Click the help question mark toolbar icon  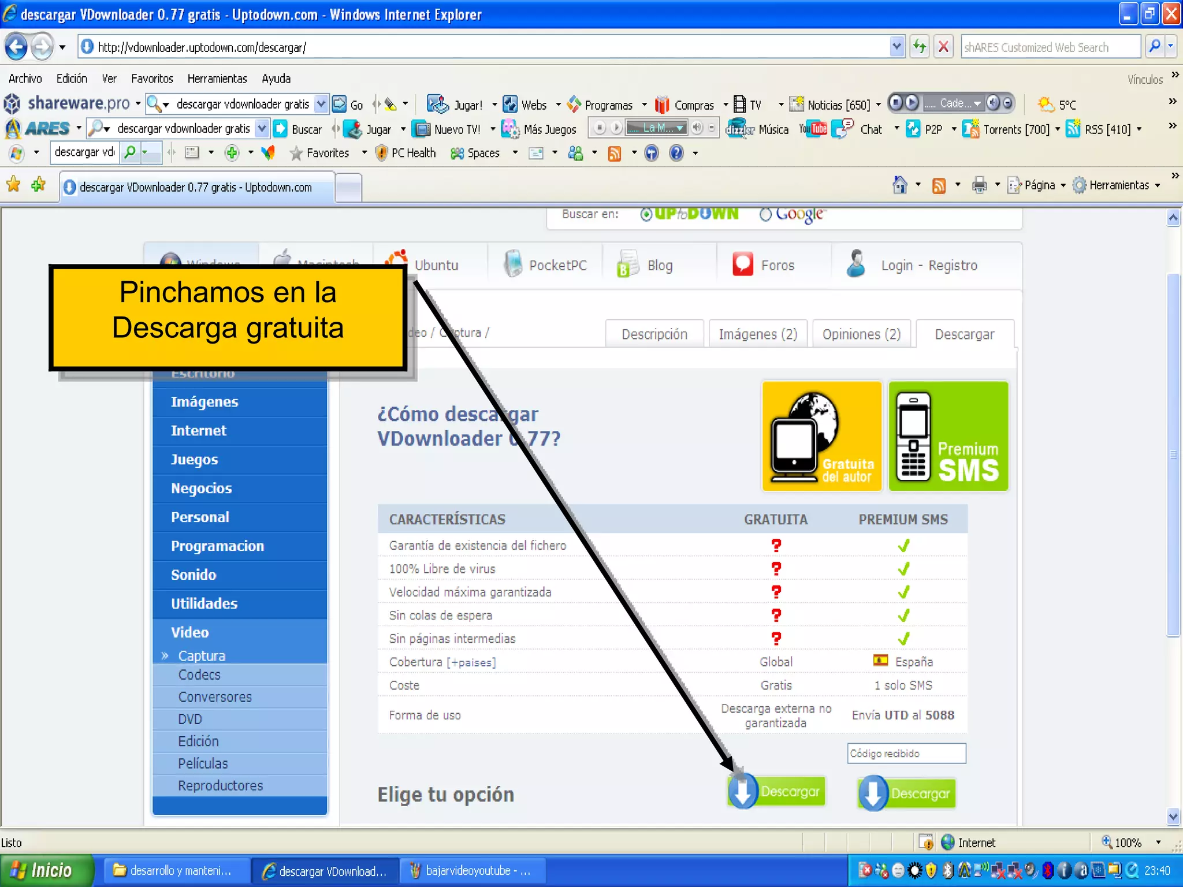coord(676,153)
